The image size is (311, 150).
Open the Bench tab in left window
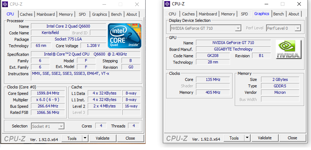(x=116, y=14)
